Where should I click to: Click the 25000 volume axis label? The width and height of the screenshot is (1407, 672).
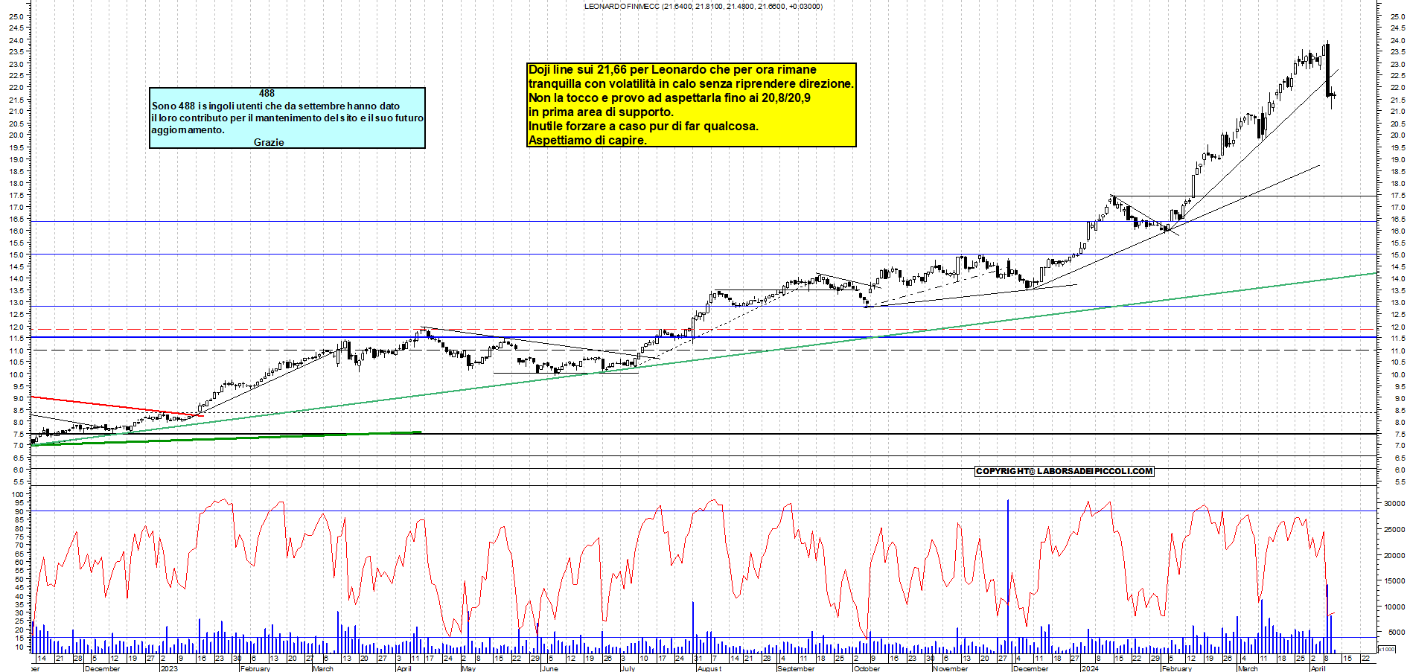click(x=1394, y=530)
